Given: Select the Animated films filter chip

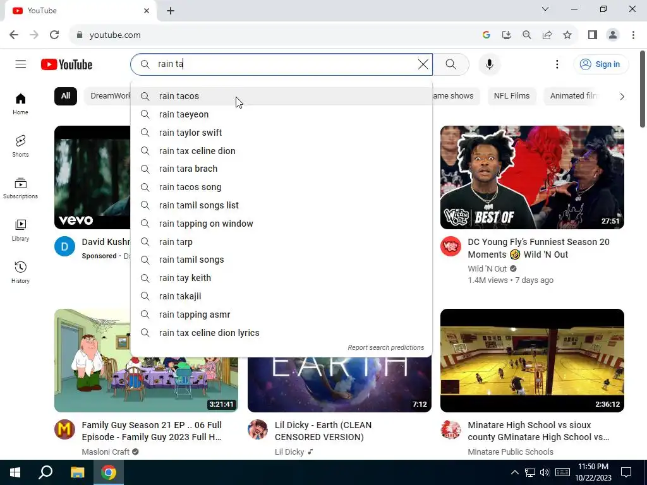Looking at the screenshot, I should [x=572, y=96].
